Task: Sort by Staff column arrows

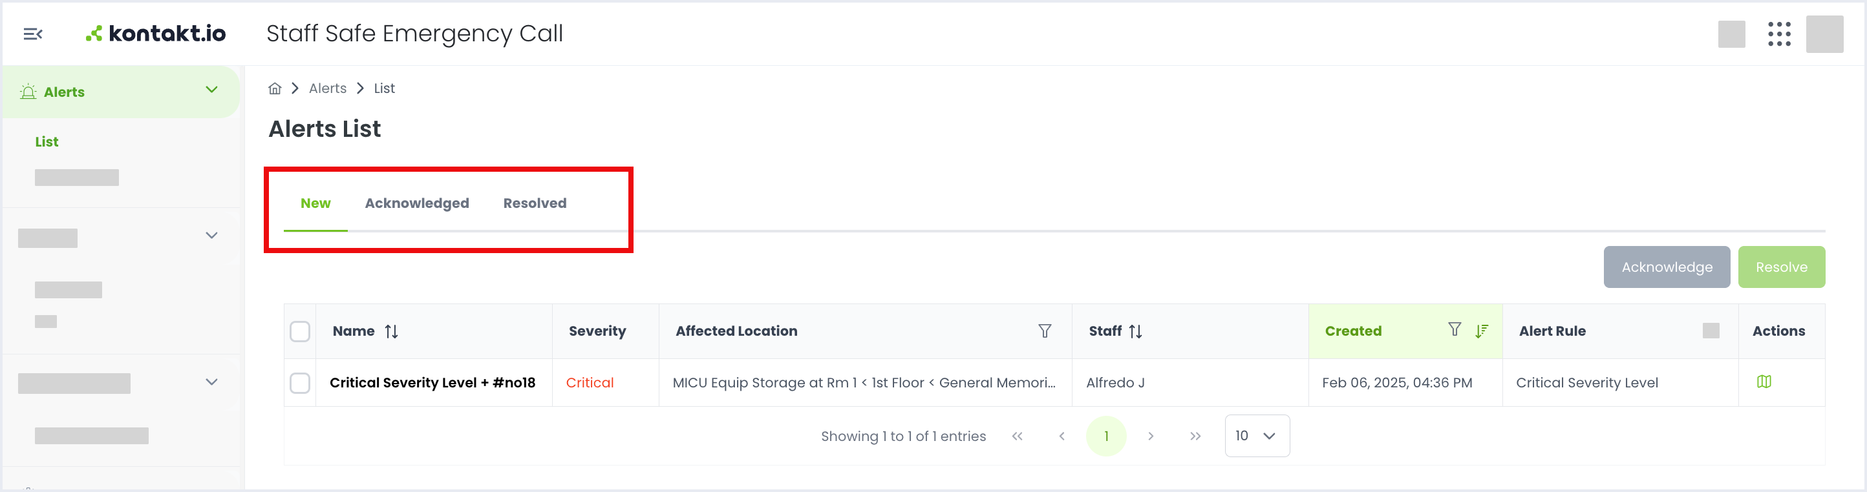Action: click(1135, 331)
